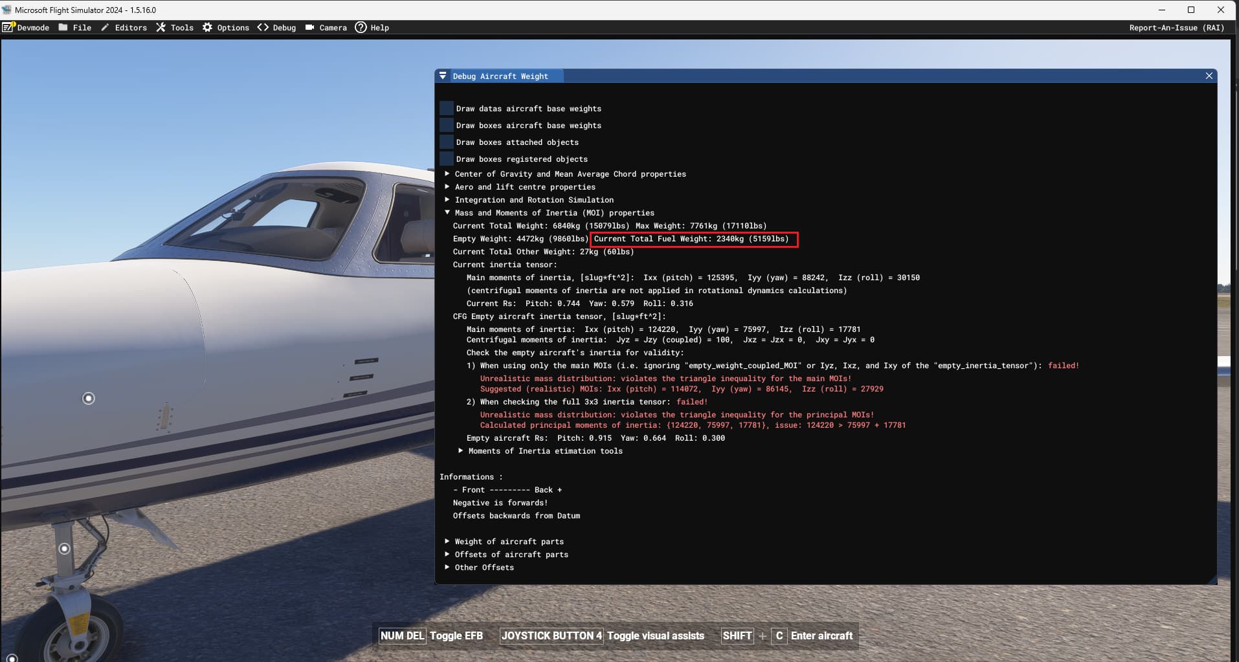Expand Moments of Inertia etimation tools
Image resolution: width=1239 pixels, height=662 pixels.
pos(460,450)
